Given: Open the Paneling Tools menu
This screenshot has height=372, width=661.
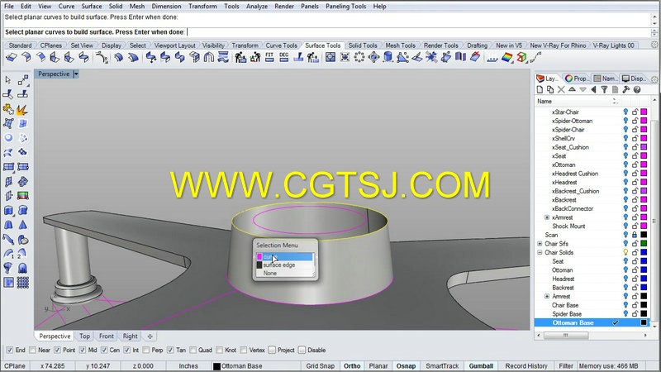Looking at the screenshot, I should (345, 7).
